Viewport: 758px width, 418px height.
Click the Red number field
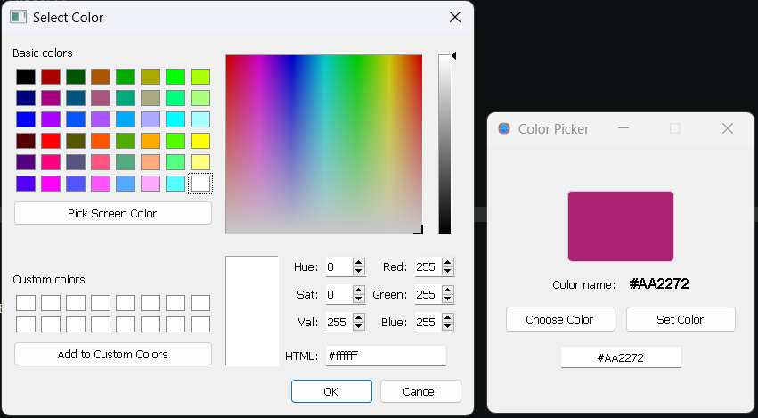(x=428, y=267)
